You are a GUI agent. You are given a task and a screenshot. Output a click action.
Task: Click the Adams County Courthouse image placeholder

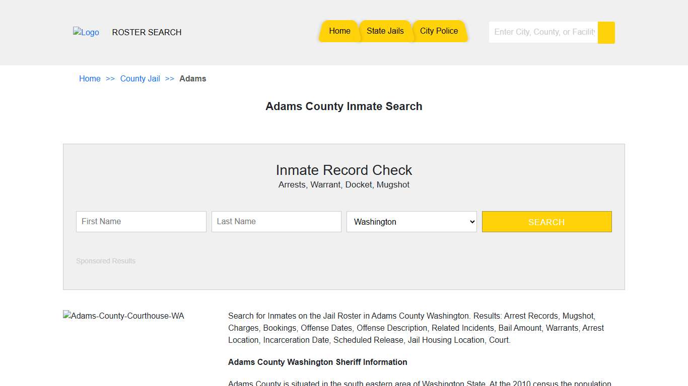point(123,316)
